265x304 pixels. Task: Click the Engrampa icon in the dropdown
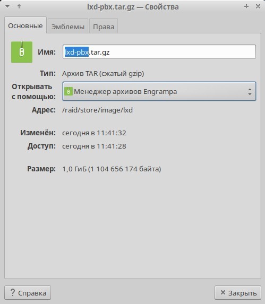point(69,91)
